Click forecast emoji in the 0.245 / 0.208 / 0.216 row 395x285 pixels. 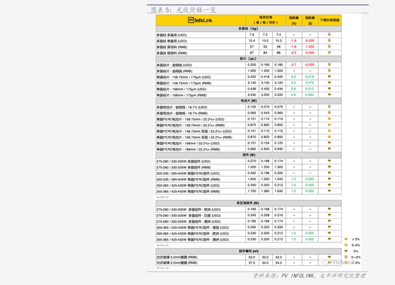click(329, 215)
